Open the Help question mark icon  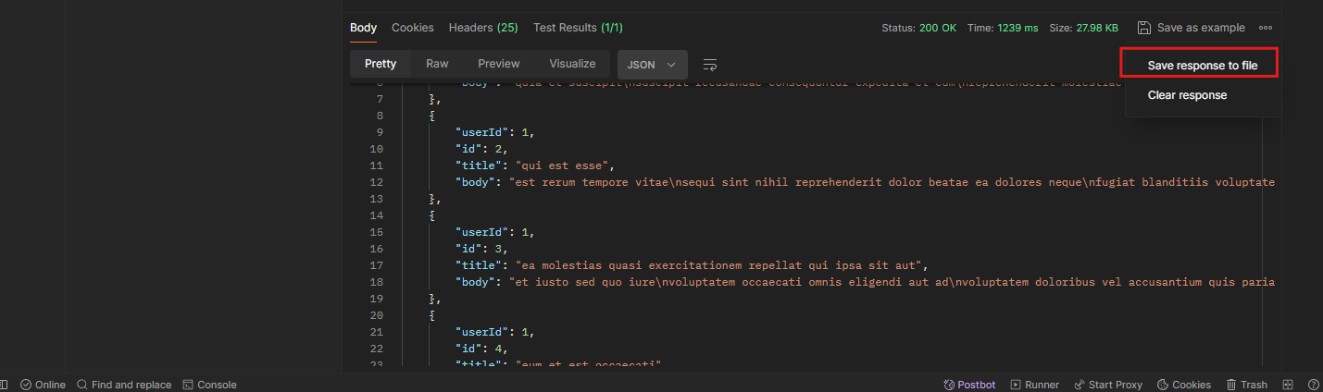pos(1313,385)
